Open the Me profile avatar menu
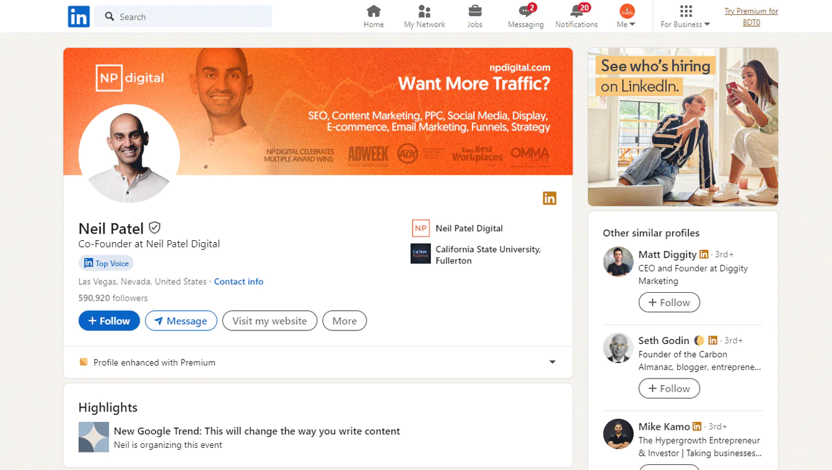832x470 pixels. coord(627,17)
